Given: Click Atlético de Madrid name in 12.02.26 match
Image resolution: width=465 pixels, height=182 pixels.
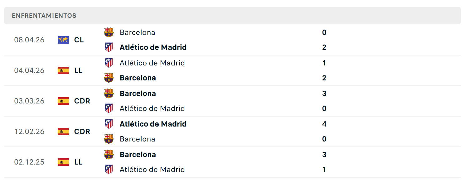Looking at the screenshot, I should pos(153,124).
